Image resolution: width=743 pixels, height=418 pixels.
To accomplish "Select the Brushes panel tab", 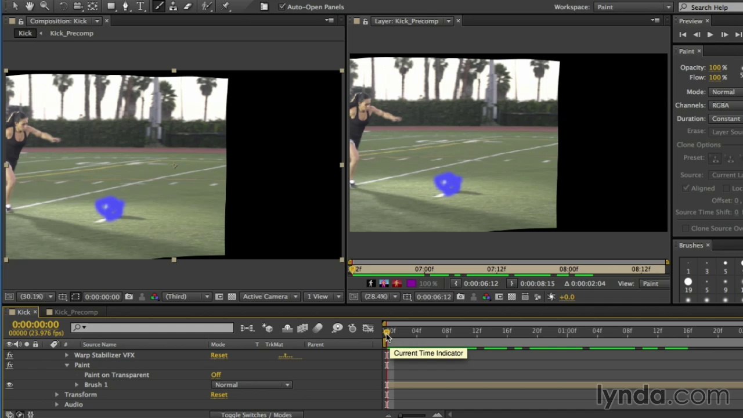I will pyautogui.click(x=691, y=245).
